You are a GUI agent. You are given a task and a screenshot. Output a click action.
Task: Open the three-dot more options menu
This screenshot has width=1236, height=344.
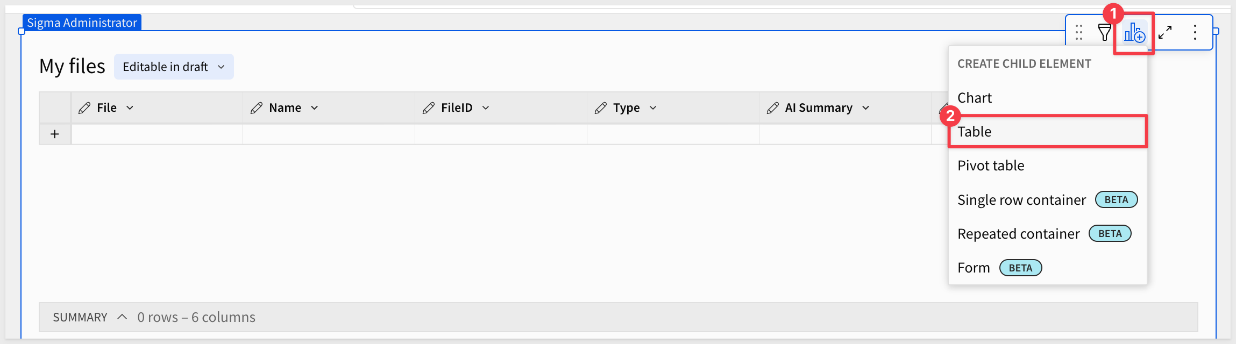pos(1195,32)
